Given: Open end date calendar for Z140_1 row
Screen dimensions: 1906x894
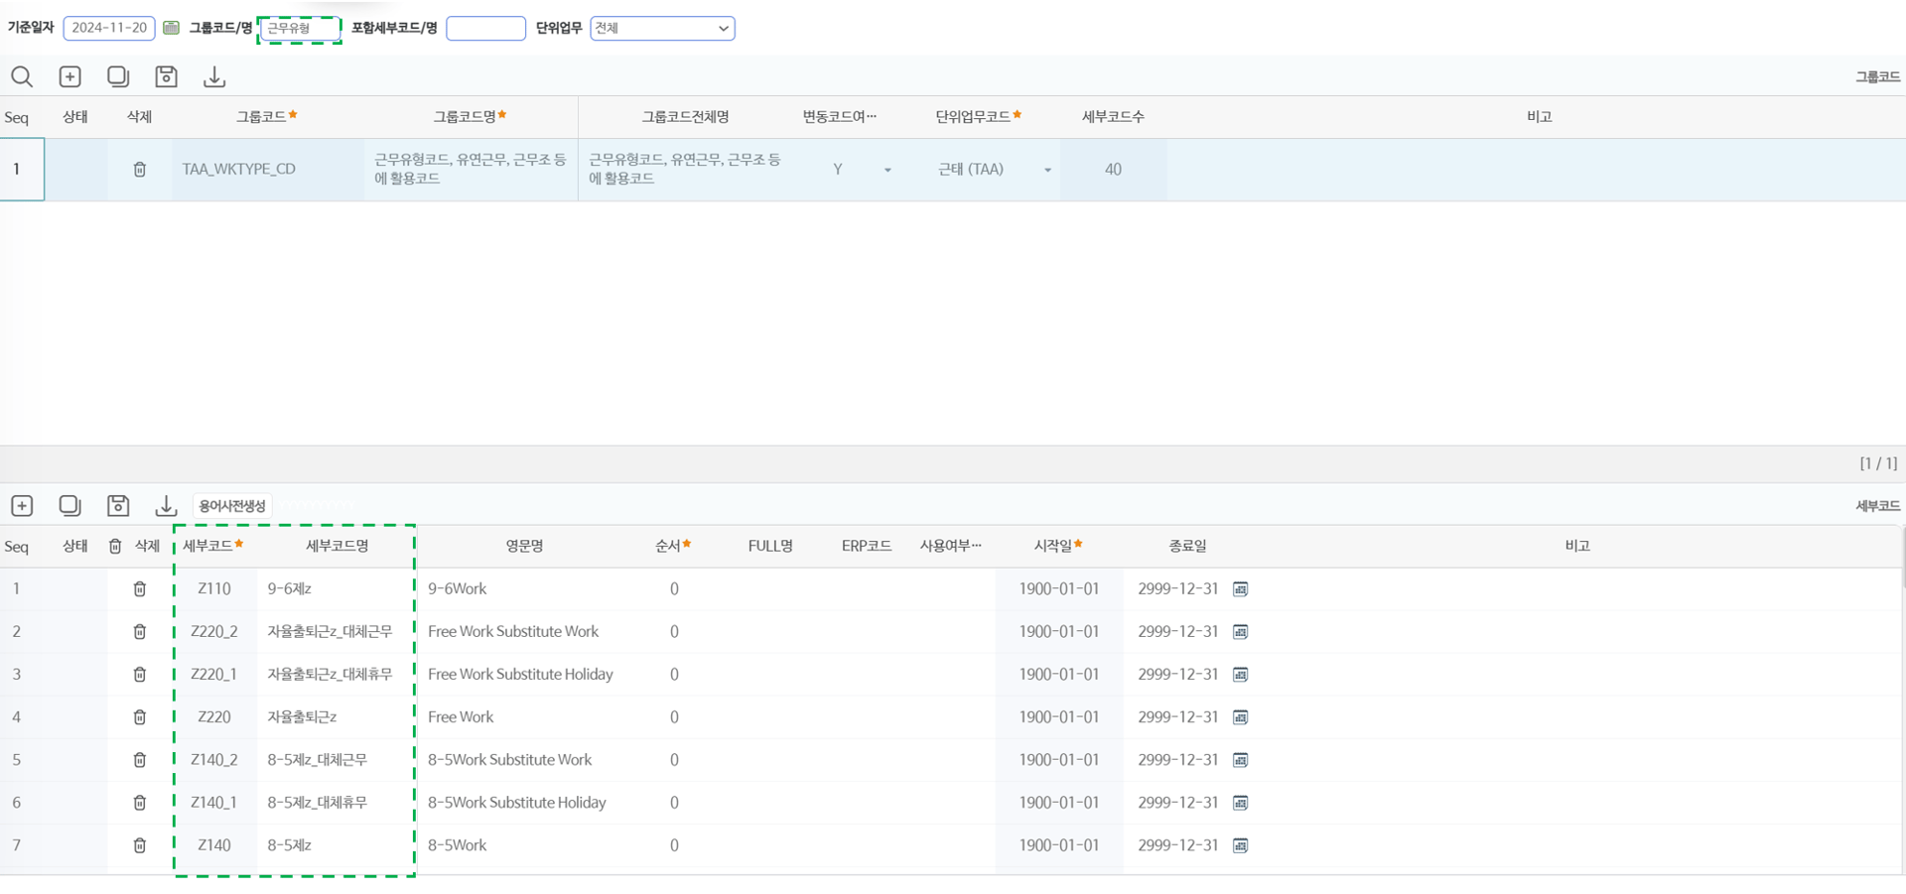Looking at the screenshot, I should tap(1240, 803).
